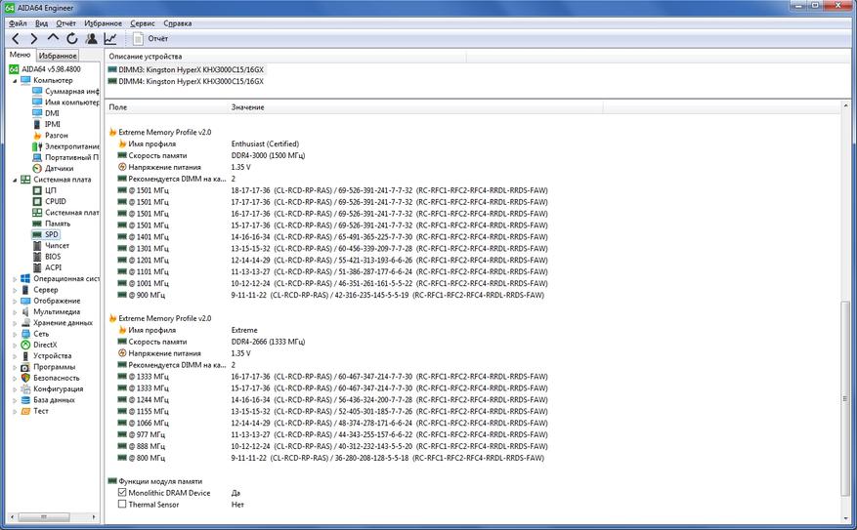Click the vertical scrollbar thumb in details pane
The image size is (857, 530).
tap(845, 398)
